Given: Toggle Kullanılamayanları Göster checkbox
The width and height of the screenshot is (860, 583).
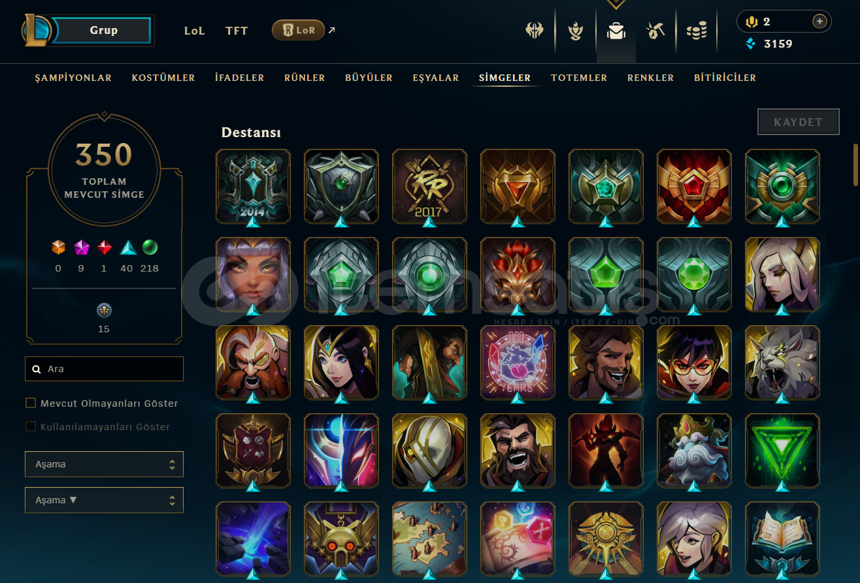Looking at the screenshot, I should 31,426.
